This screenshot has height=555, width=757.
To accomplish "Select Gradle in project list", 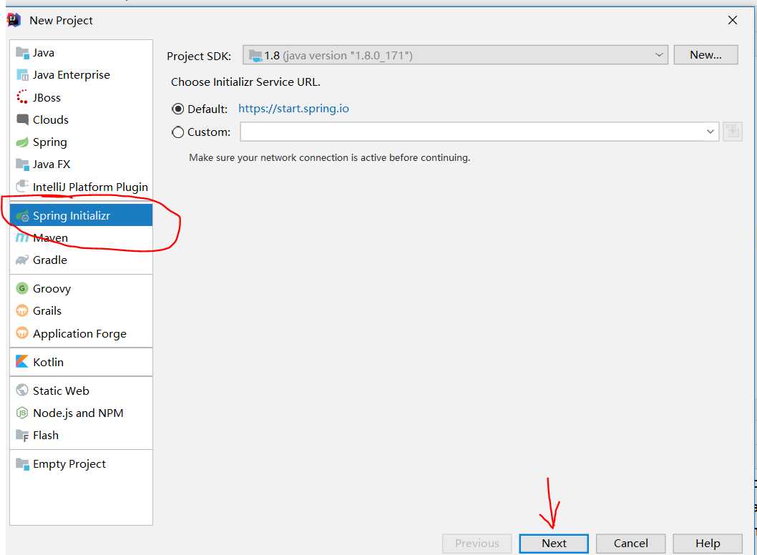I will 81,260.
